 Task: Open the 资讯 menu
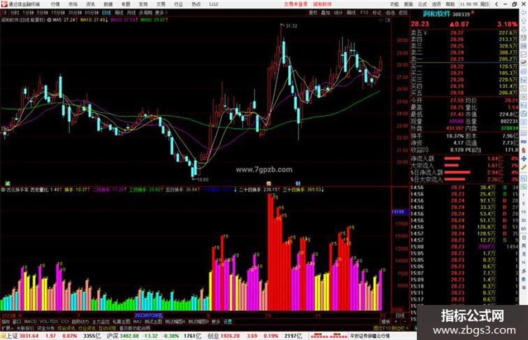(x=91, y=4)
